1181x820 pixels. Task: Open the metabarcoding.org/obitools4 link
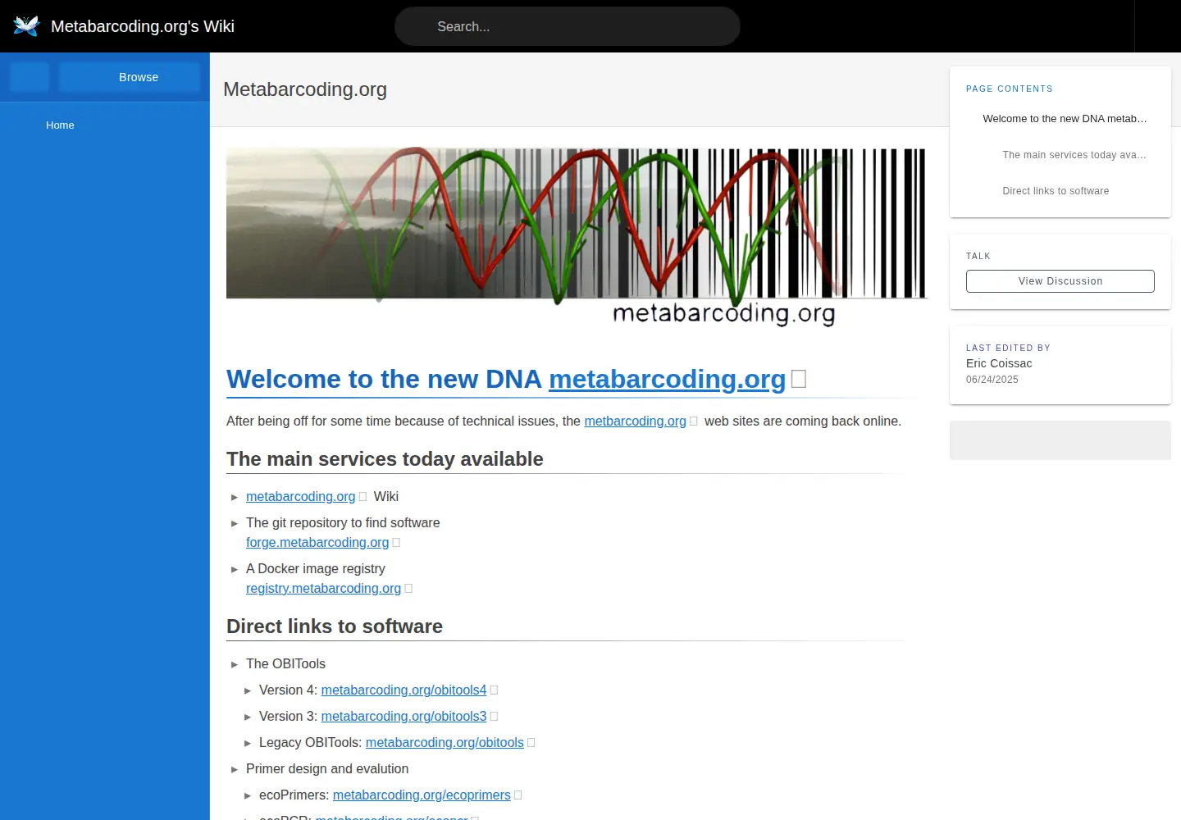(x=404, y=690)
